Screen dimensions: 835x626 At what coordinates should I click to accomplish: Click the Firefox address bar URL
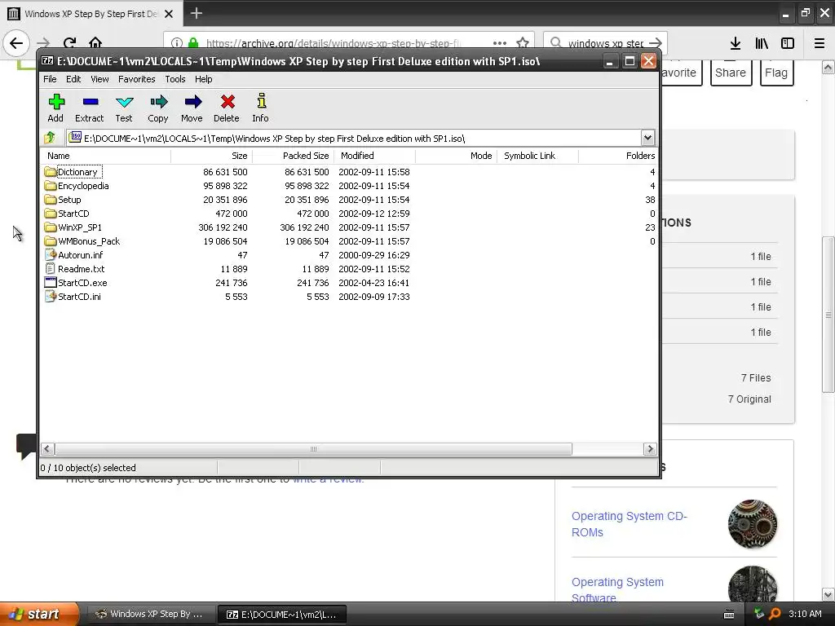(x=334, y=43)
